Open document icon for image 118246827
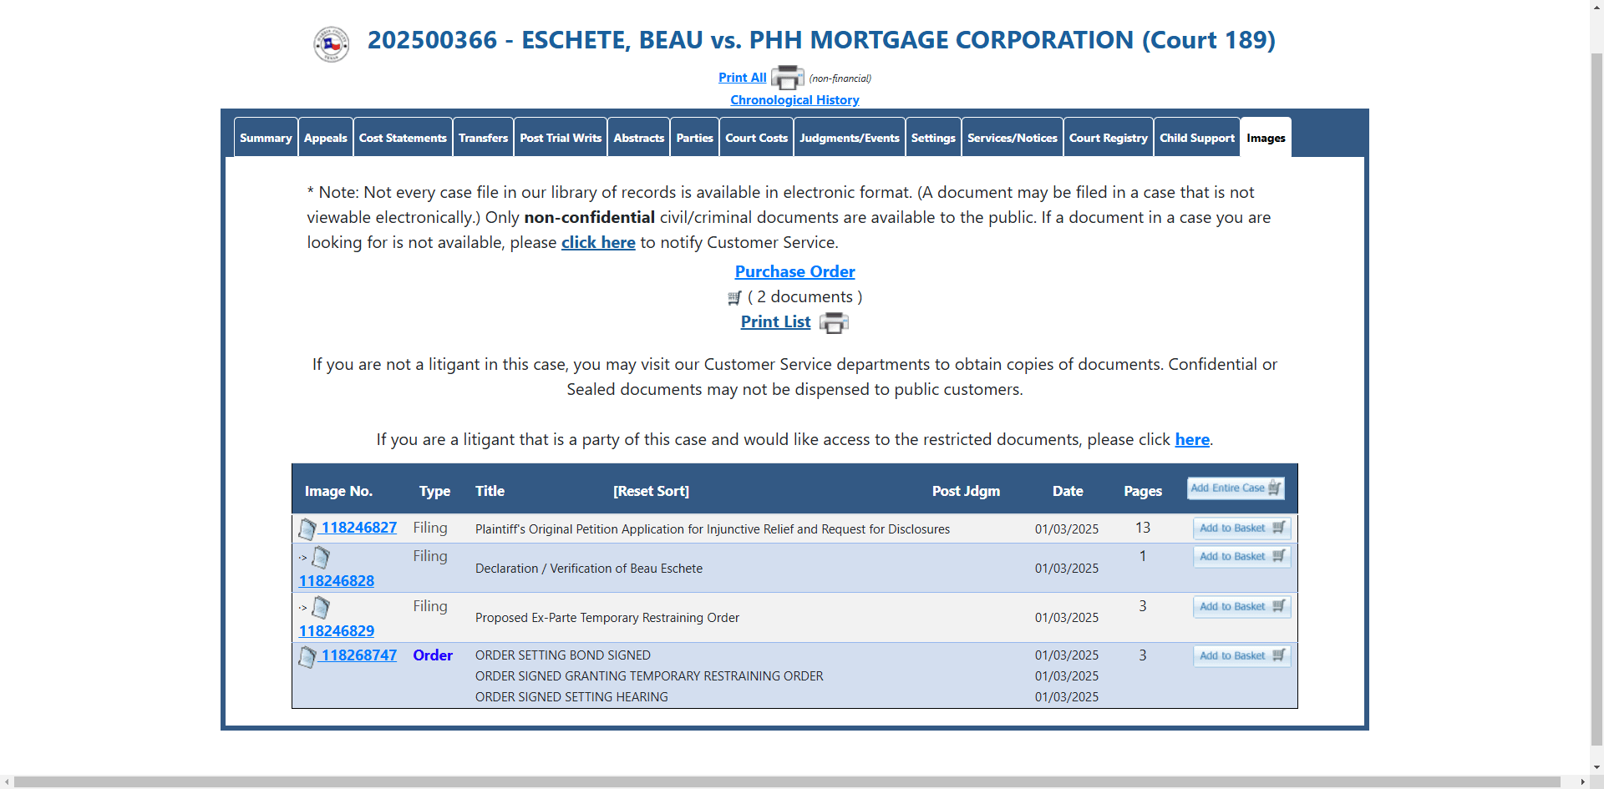Viewport: 1604px width, 789px height. (307, 529)
